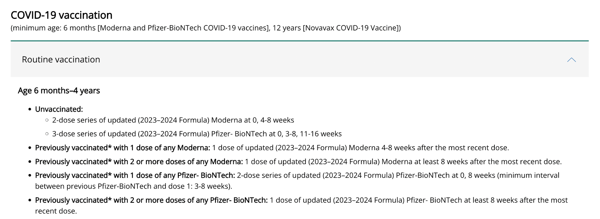This screenshot has height=219, width=600.
Task: Click bold label for 1 dose of any Moderna
Action: click(x=123, y=148)
